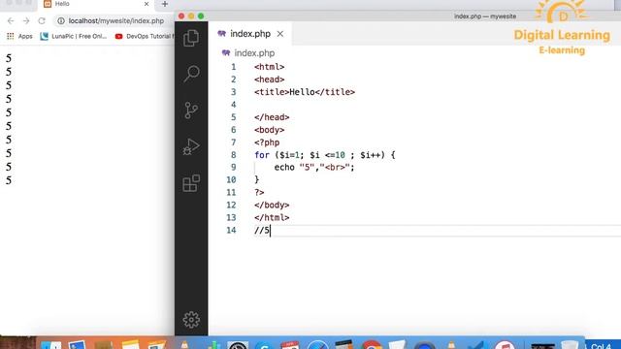Click line number 4 in the gutter

[x=233, y=105]
